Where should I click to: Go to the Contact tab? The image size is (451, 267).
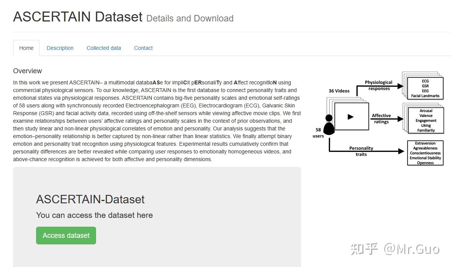[143, 48]
